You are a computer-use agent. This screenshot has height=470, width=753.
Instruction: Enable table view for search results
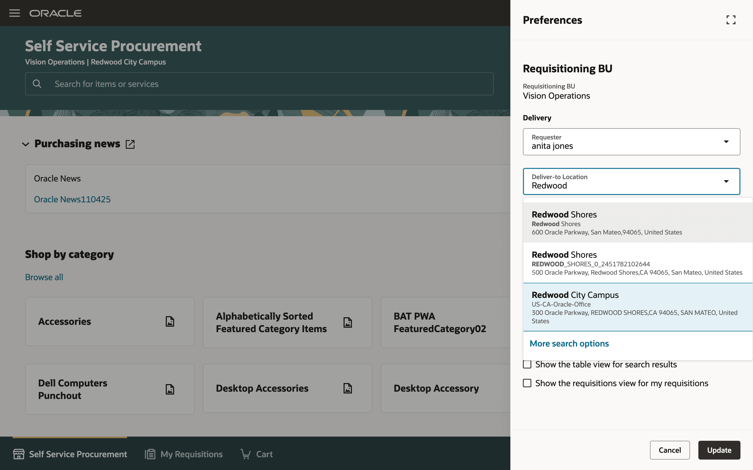point(527,364)
